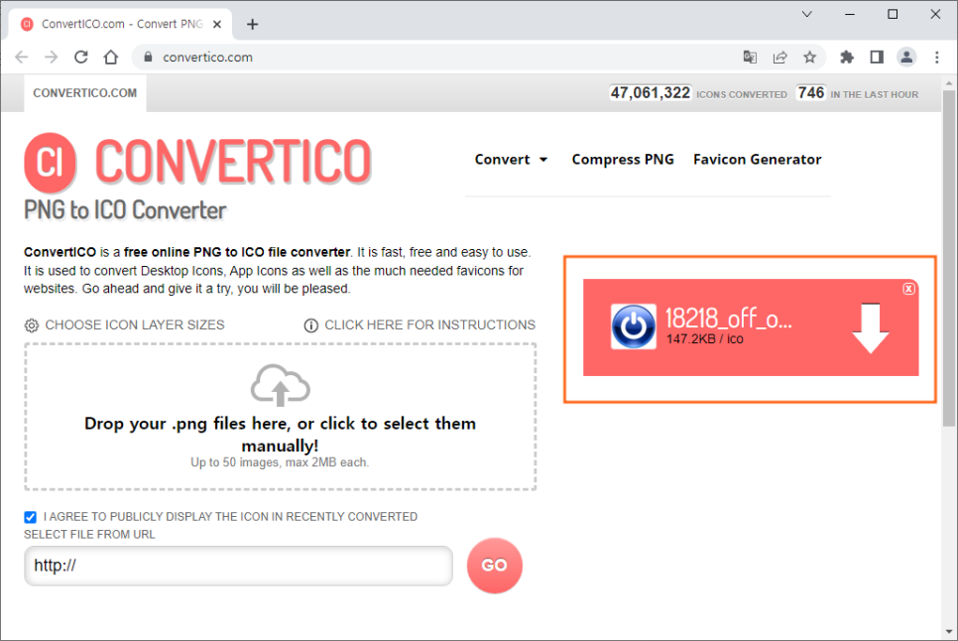Remove the converted file with X
The image size is (958, 641).
(908, 289)
